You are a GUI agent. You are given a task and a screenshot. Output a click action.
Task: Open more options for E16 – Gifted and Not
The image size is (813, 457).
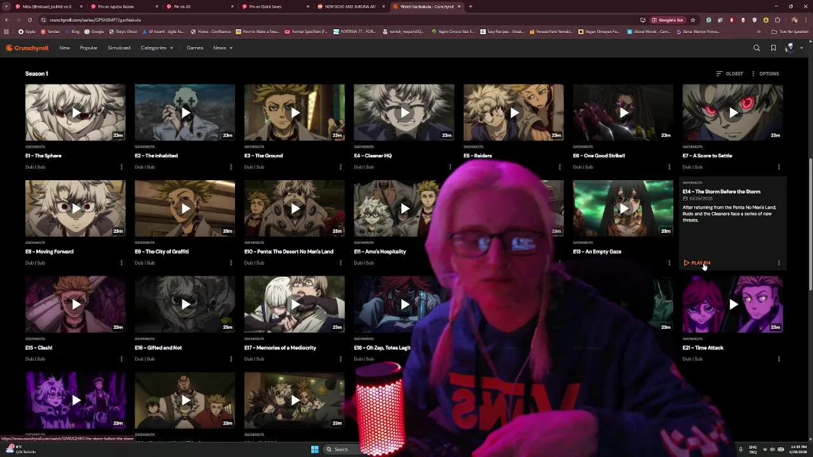[x=231, y=359]
